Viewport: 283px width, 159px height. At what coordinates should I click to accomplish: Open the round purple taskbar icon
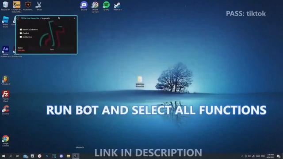coord(61,156)
